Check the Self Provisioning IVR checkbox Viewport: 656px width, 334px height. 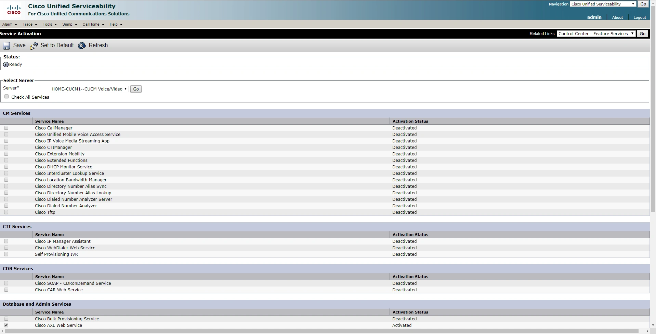click(x=6, y=254)
